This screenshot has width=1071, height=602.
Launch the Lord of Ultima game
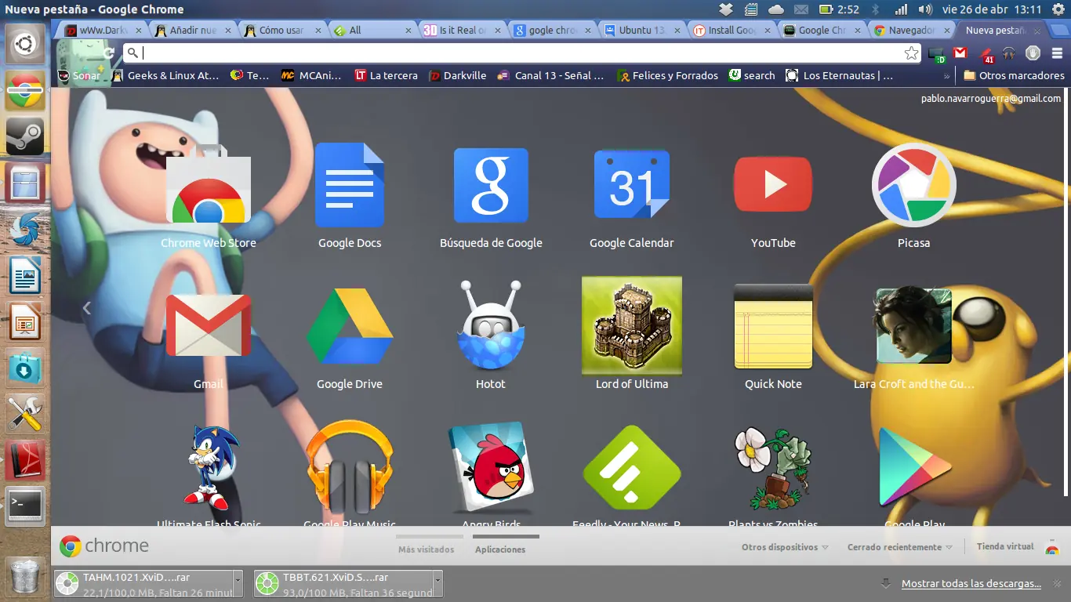click(x=632, y=326)
